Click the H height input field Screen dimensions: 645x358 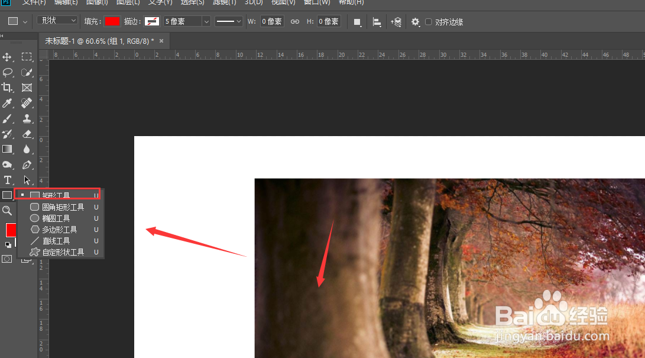point(329,21)
